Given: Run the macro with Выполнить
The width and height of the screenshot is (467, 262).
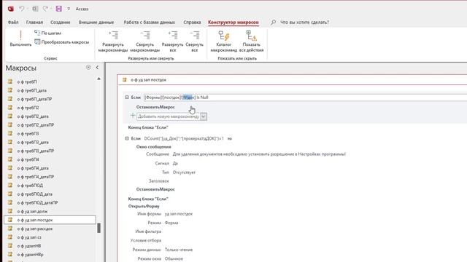Looking at the screenshot, I should pyautogui.click(x=20, y=39).
